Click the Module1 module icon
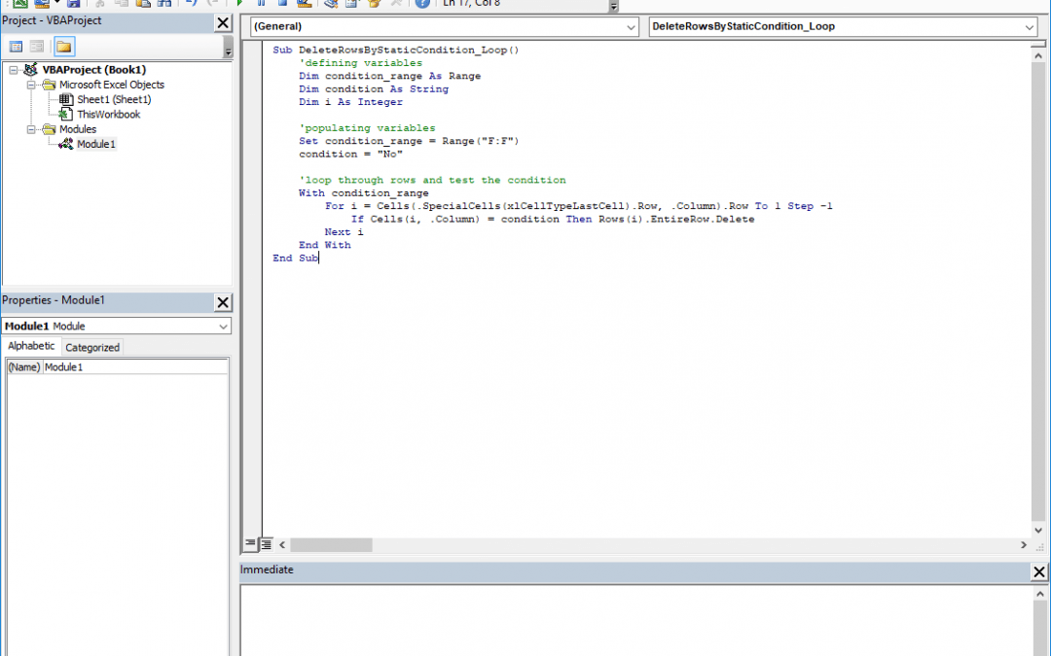The width and height of the screenshot is (1051, 656). click(x=66, y=144)
